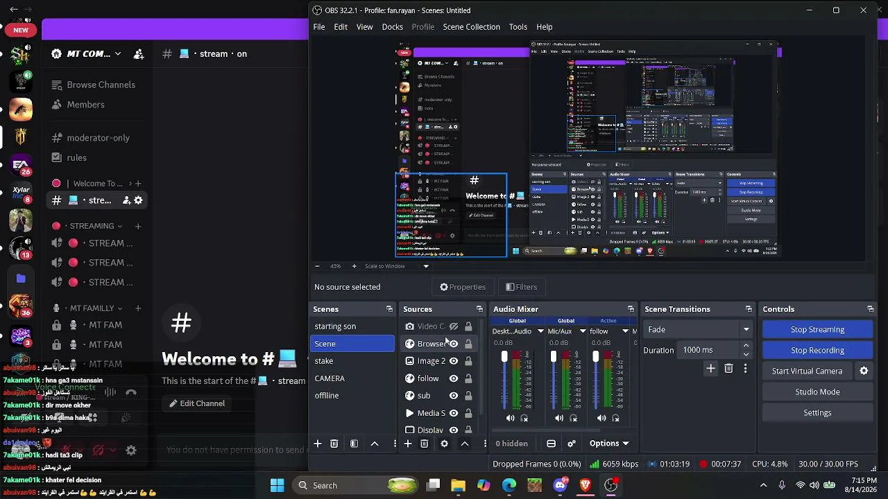
Task: Open the Edit menu
Action: point(341,27)
